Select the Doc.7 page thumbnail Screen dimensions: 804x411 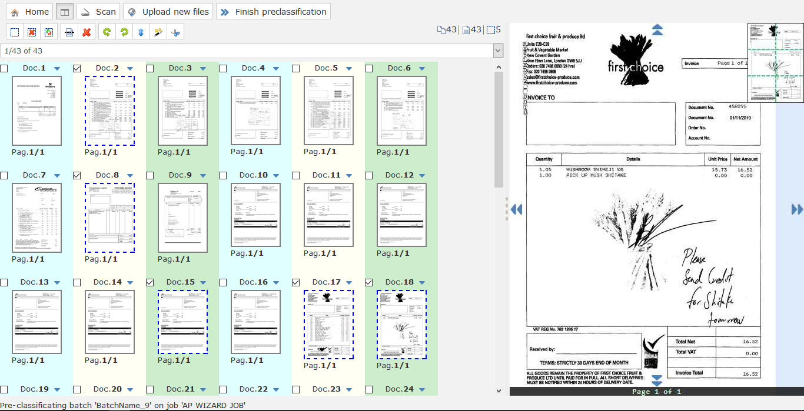(x=36, y=218)
